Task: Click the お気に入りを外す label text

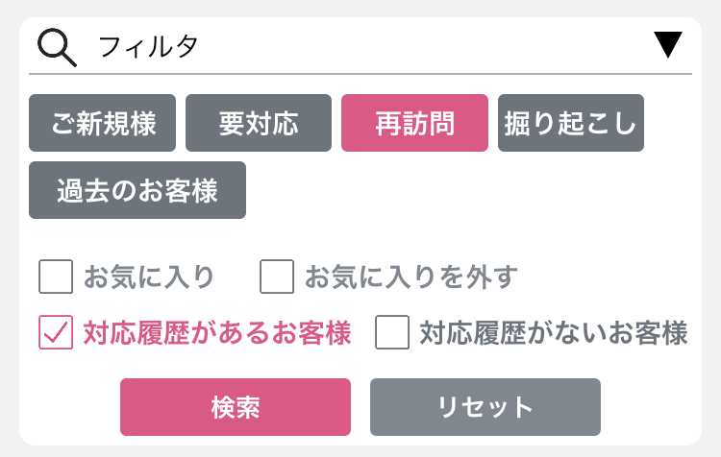Action: click(x=411, y=277)
